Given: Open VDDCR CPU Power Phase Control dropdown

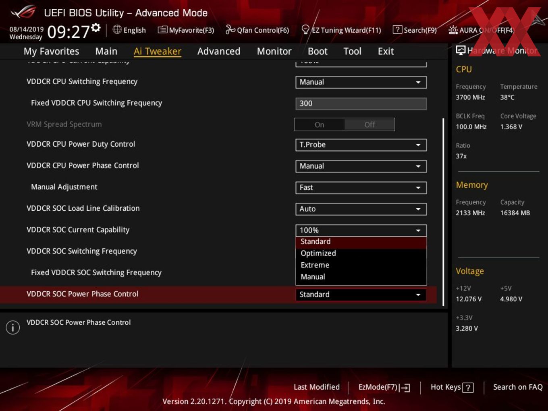Looking at the screenshot, I should [x=361, y=166].
